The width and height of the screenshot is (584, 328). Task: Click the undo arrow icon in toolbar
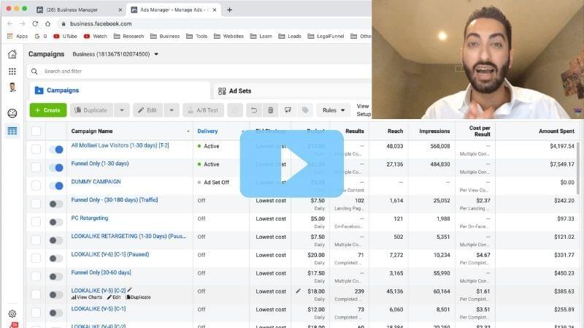[x=253, y=110]
